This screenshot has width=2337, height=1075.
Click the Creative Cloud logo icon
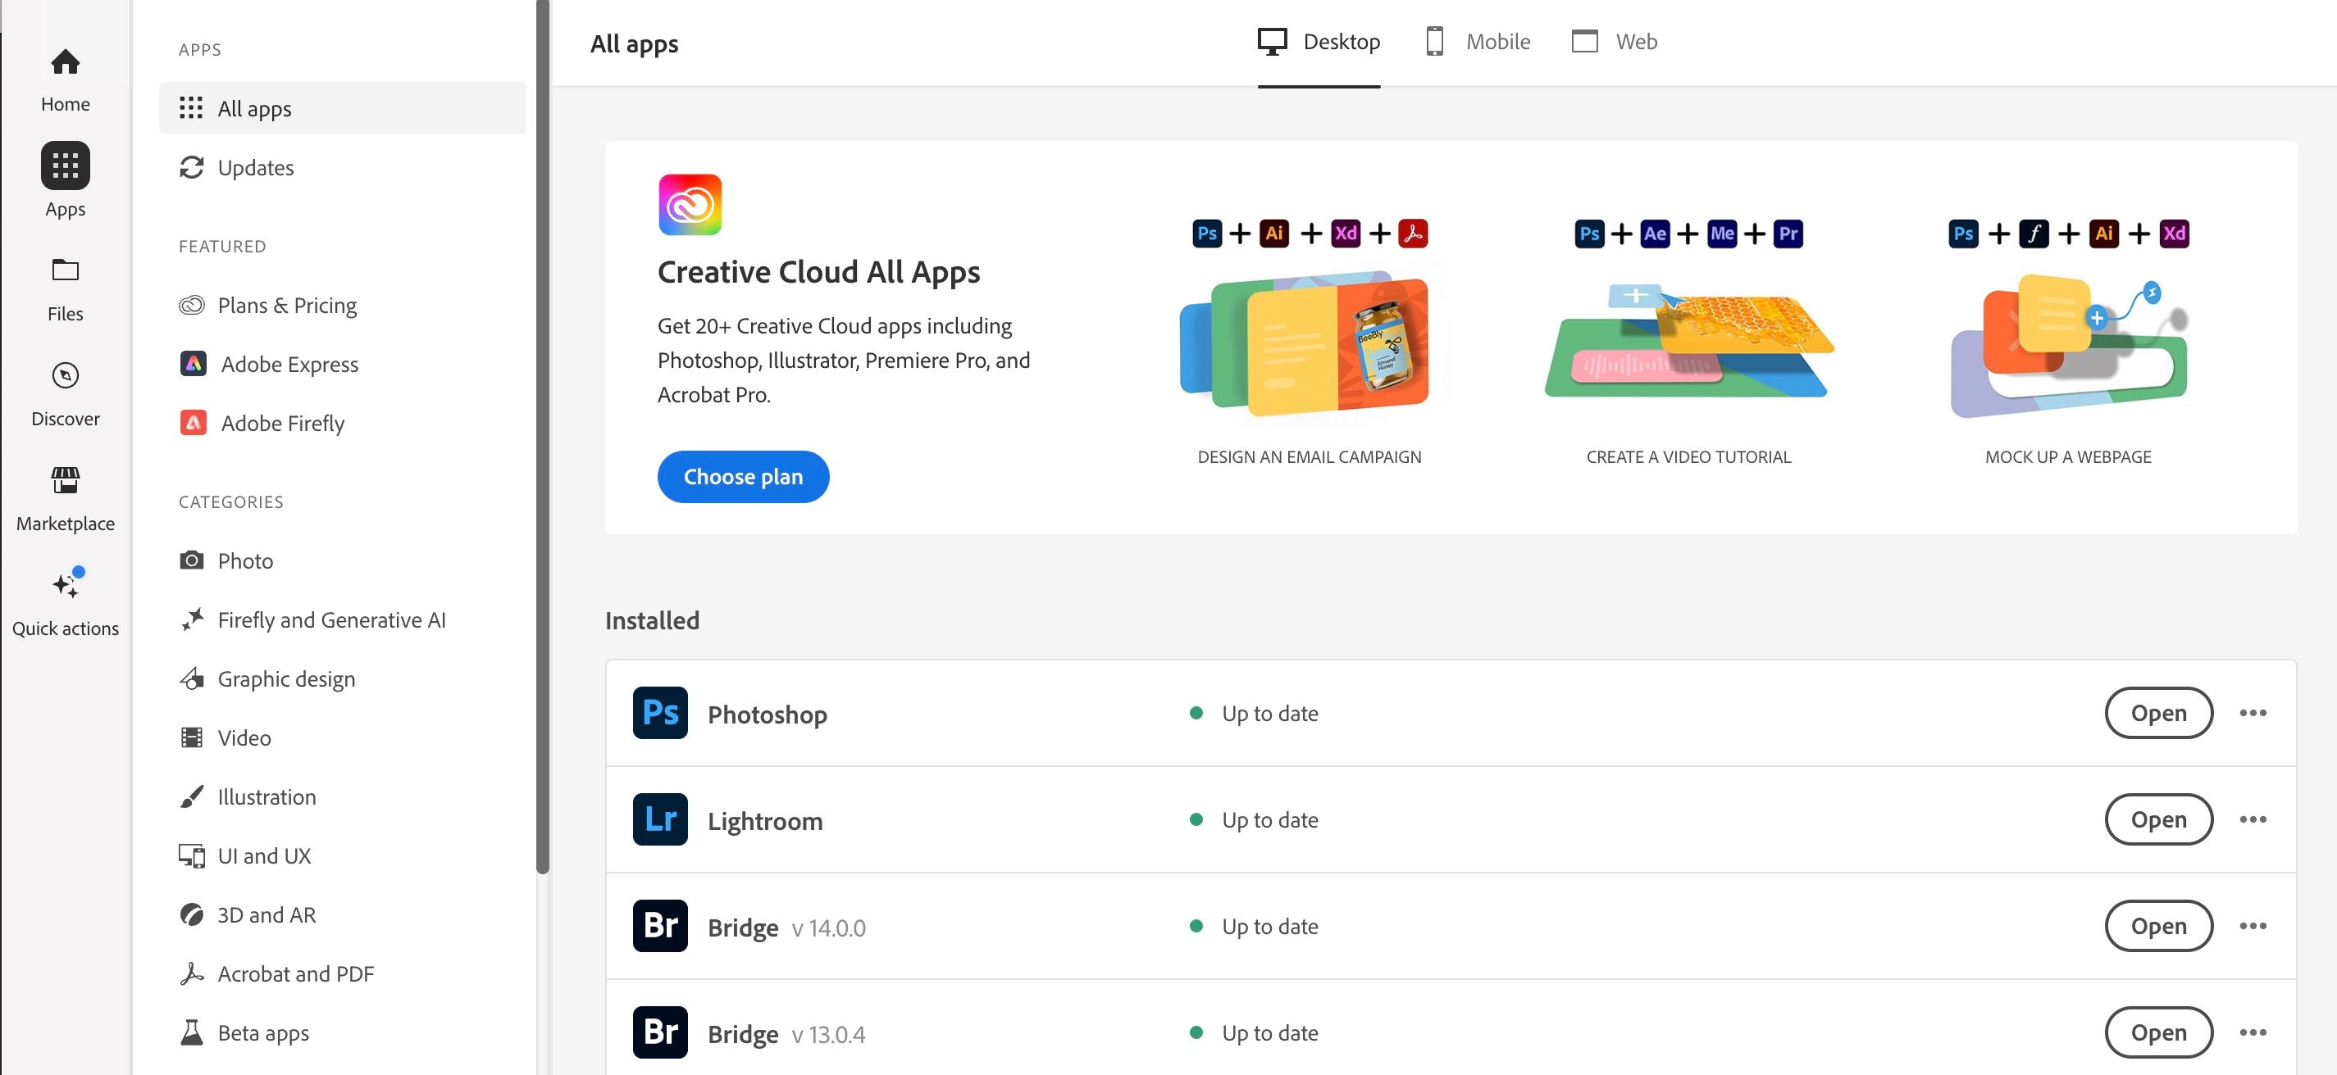coord(690,205)
